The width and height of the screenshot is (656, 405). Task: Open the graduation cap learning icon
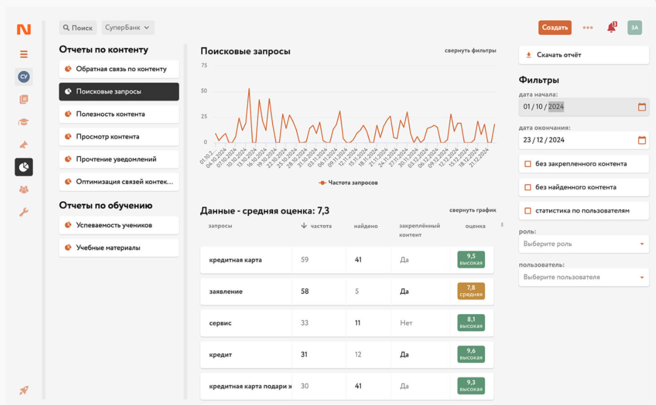pos(24,122)
